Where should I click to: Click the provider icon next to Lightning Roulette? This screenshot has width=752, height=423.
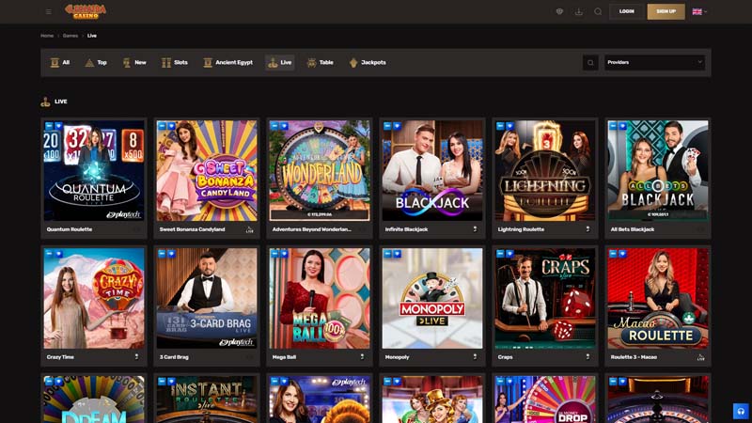(587, 229)
